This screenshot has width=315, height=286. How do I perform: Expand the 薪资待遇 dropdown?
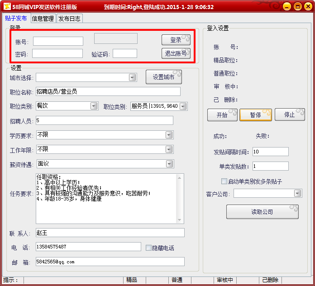pos(170,164)
